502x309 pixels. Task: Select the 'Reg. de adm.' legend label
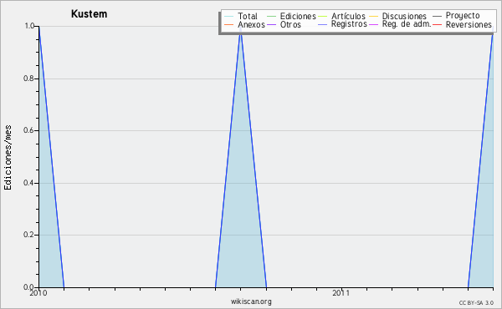tap(407, 24)
